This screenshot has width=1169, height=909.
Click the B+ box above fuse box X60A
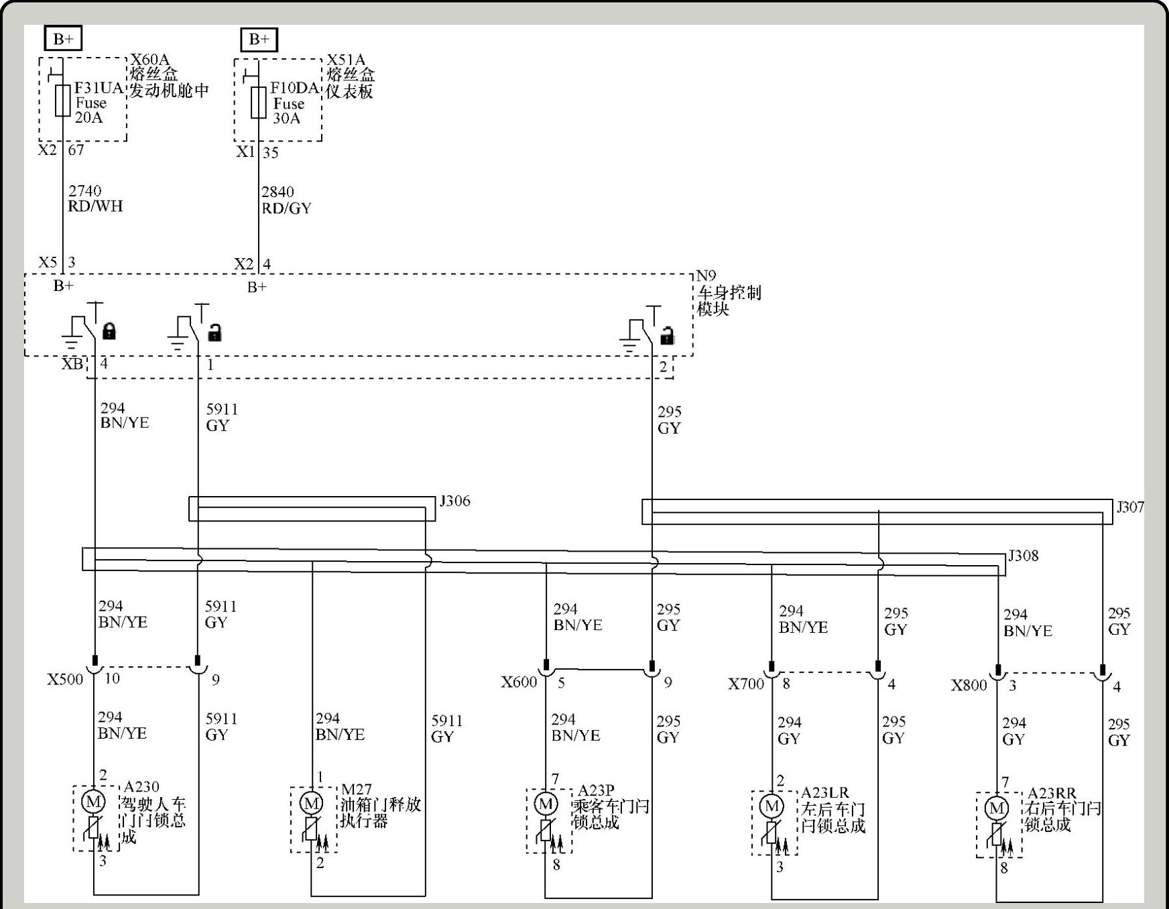tap(63, 39)
